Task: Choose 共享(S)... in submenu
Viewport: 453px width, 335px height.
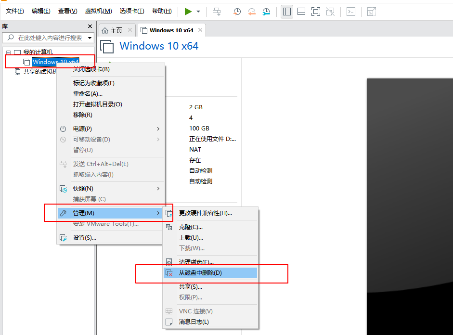Action: (x=210, y=287)
